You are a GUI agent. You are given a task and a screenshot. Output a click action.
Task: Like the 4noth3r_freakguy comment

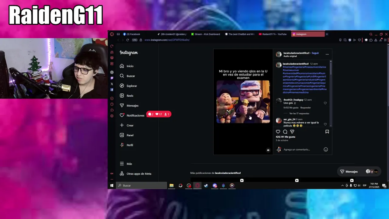(x=325, y=103)
